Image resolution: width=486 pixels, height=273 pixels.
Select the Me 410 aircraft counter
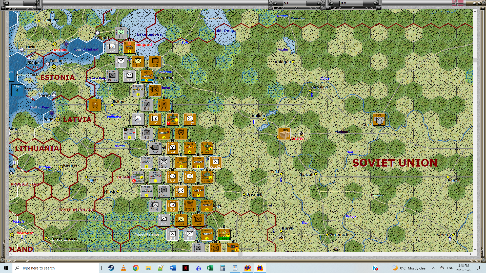[129, 134]
